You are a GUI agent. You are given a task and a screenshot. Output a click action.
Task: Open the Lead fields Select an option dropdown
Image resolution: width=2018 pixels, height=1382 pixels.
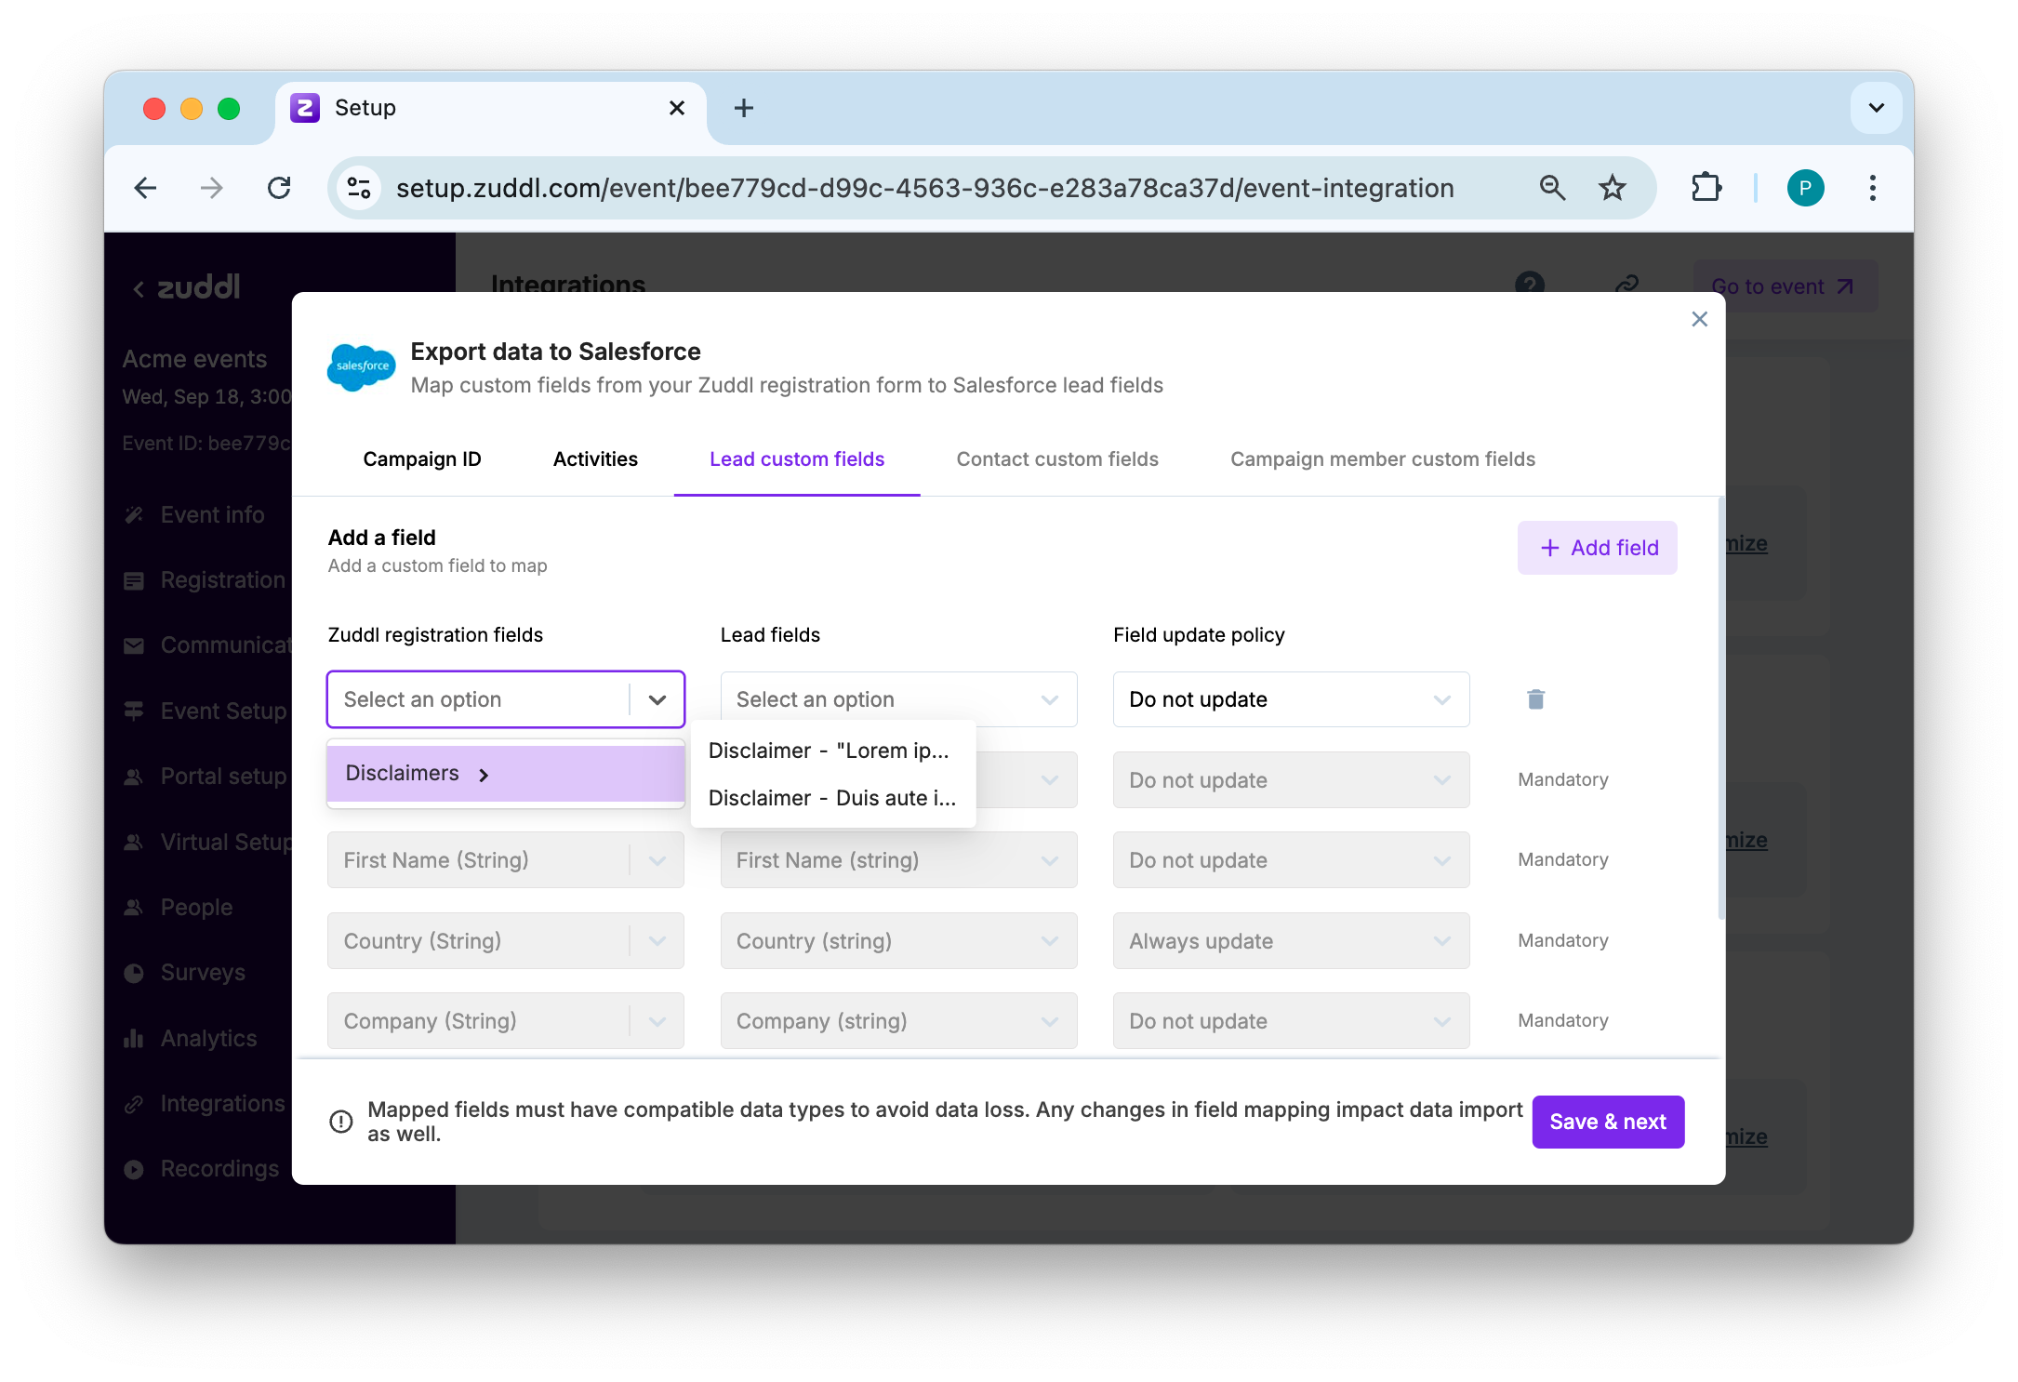[897, 699]
